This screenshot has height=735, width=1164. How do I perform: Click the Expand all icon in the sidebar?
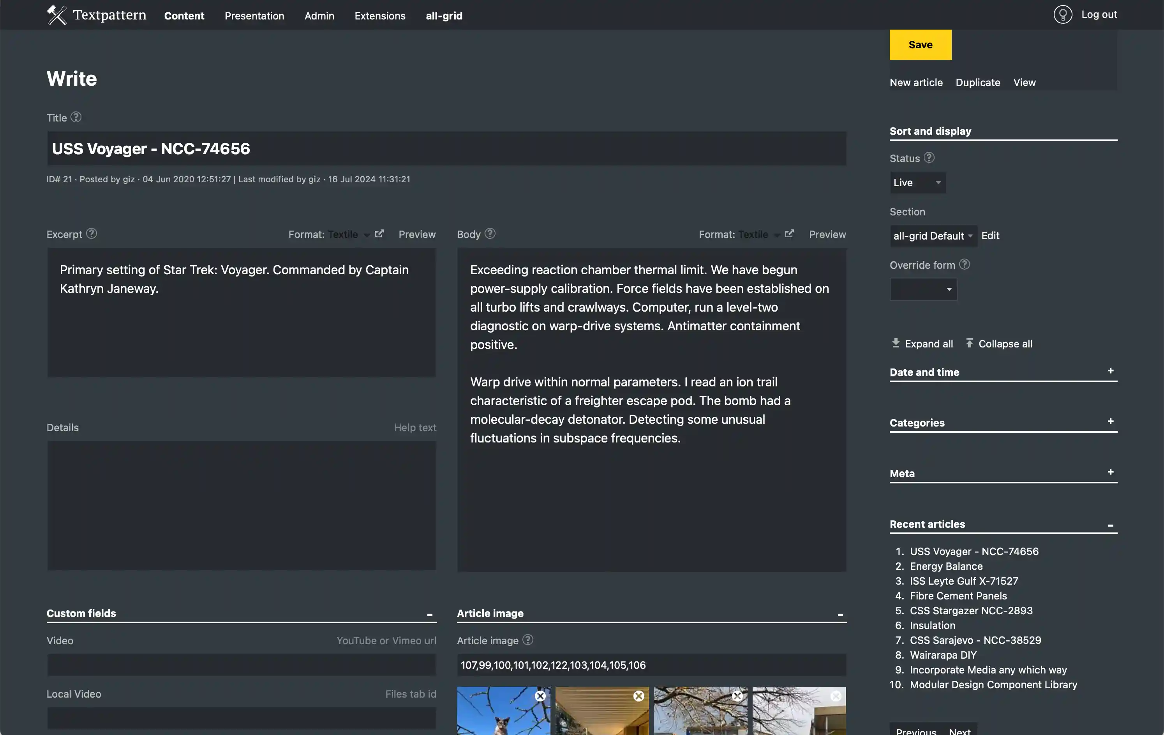pos(896,343)
